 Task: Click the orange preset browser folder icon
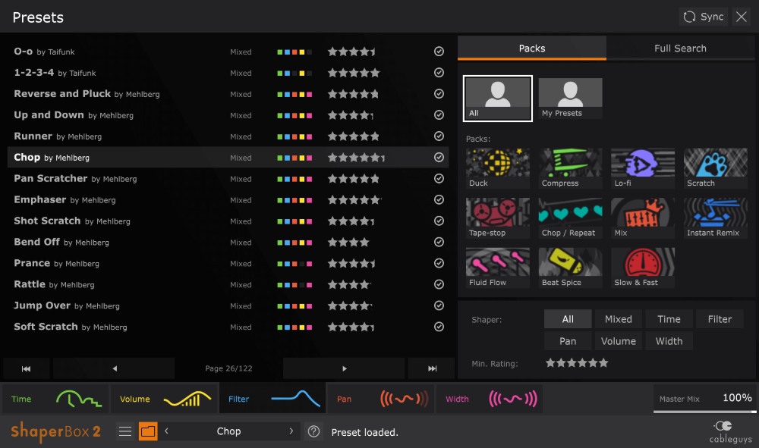(x=148, y=431)
